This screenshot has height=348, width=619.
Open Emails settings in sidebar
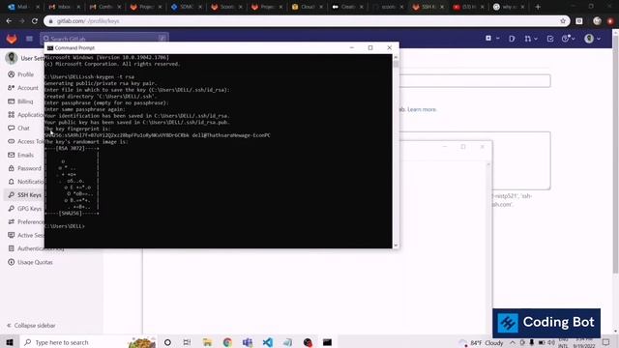pos(25,155)
